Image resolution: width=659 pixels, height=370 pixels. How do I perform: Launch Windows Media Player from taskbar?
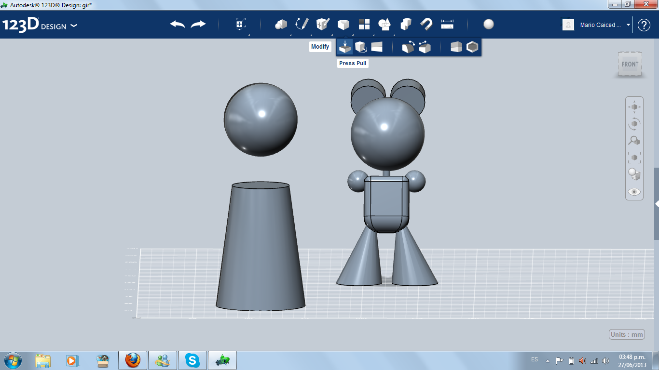coord(71,360)
